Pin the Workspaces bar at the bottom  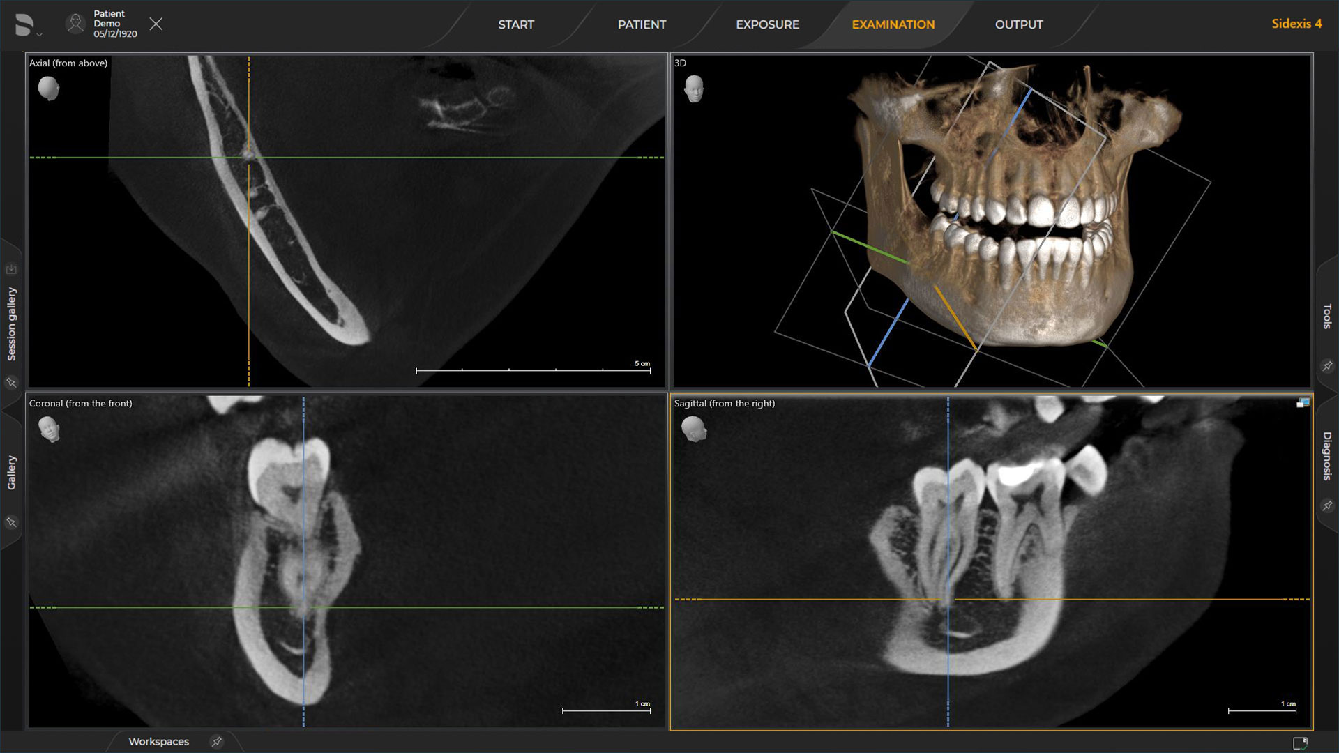(x=216, y=742)
